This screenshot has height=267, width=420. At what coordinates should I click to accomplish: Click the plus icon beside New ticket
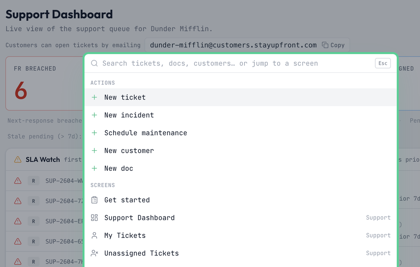click(94, 97)
